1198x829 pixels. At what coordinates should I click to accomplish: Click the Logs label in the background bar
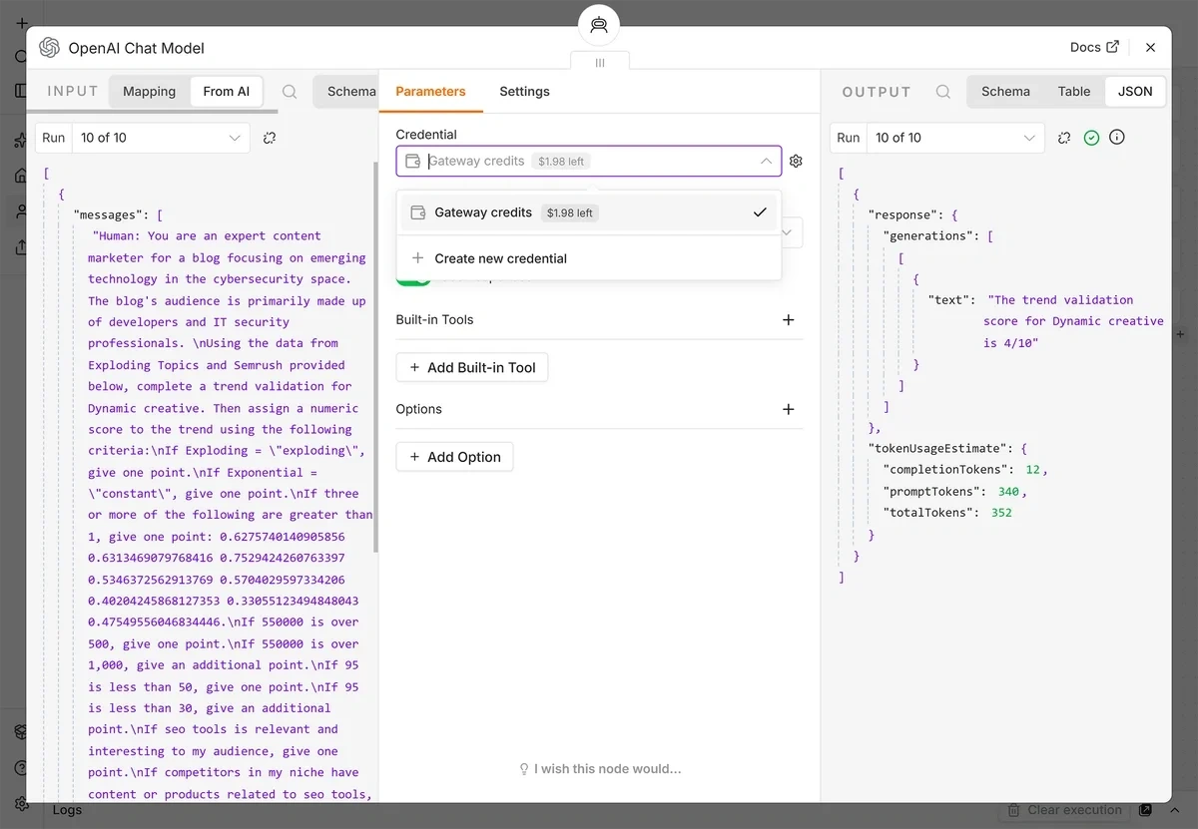click(x=67, y=810)
